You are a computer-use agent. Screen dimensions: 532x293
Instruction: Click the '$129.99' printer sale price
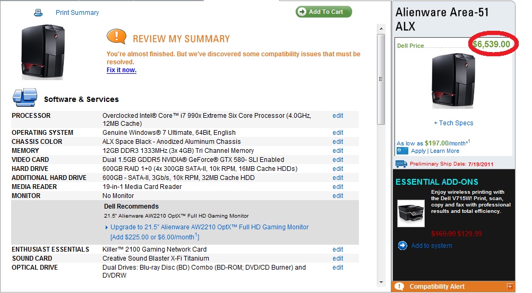(x=469, y=234)
